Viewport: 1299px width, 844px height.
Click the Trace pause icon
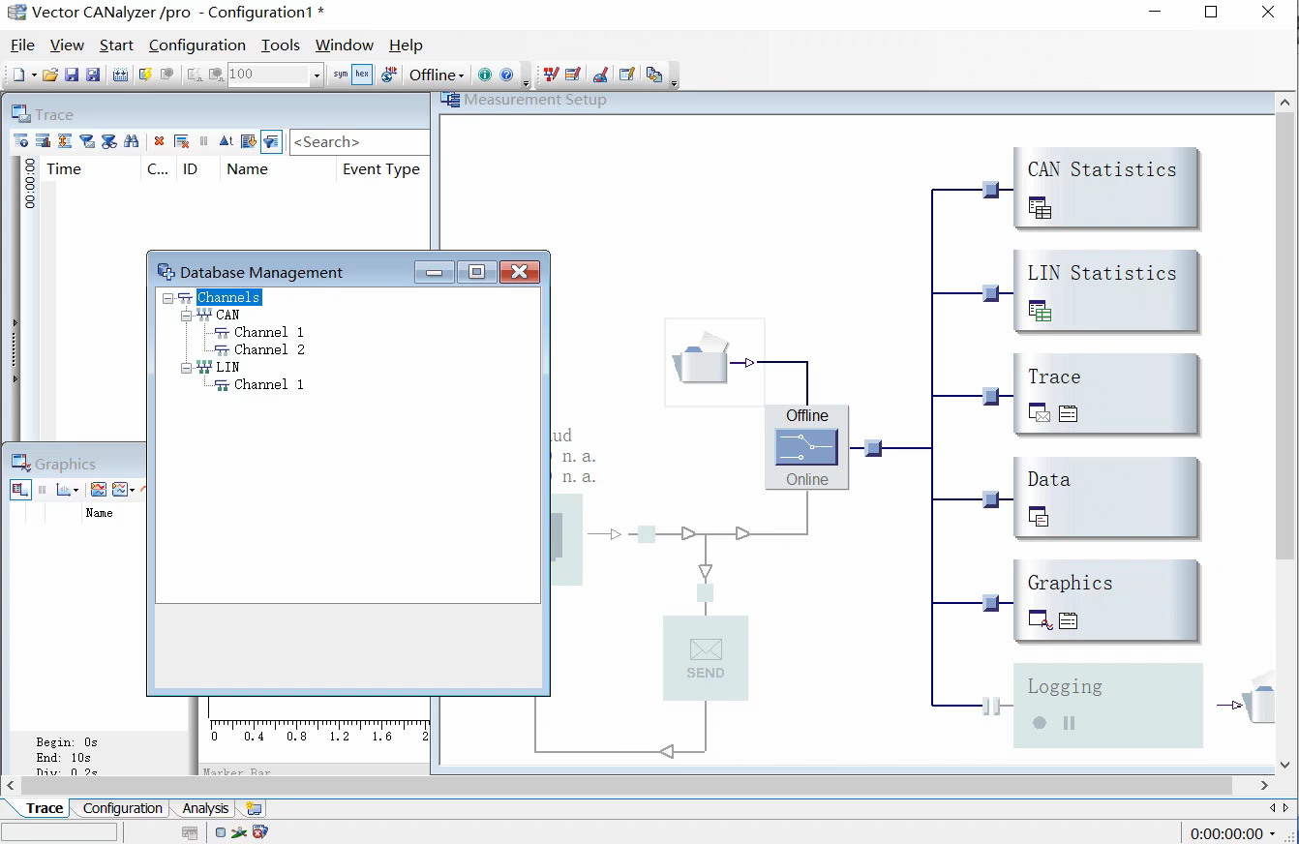tap(203, 141)
